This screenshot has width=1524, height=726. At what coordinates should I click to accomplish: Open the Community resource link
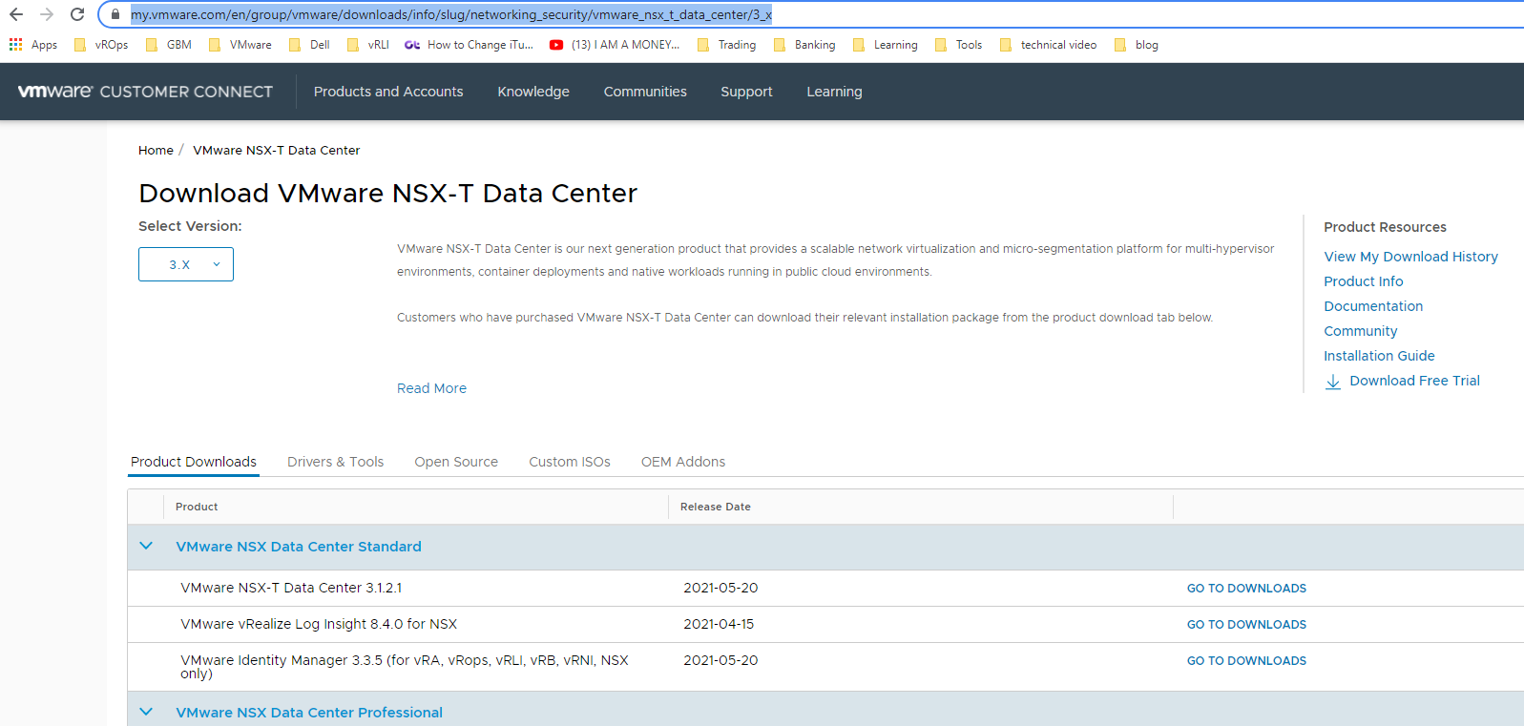coord(1361,331)
